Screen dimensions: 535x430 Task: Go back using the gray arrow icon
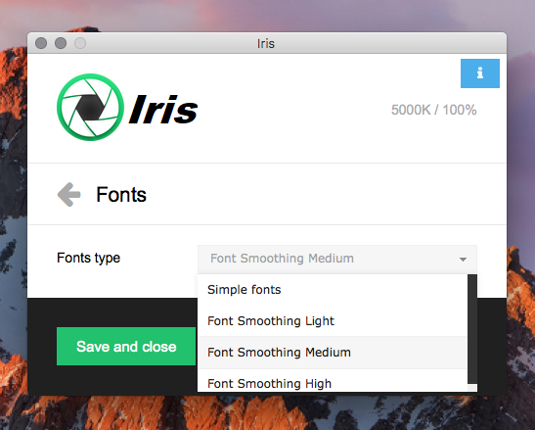pyautogui.click(x=68, y=194)
